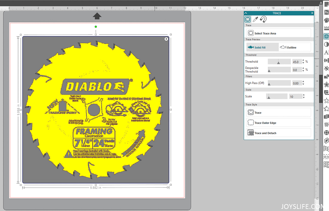Decrease Scale with down stepper arrow
The image size is (329, 211).
pyautogui.click(x=304, y=98)
